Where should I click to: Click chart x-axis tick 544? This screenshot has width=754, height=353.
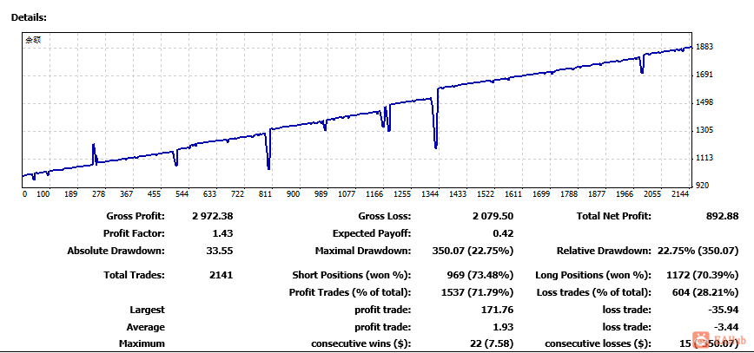[182, 194]
